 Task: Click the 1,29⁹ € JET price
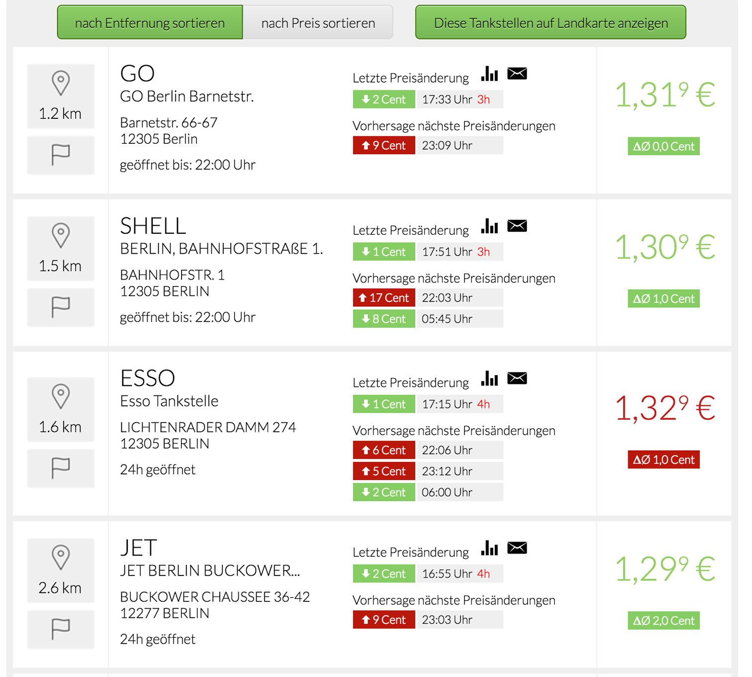click(665, 569)
